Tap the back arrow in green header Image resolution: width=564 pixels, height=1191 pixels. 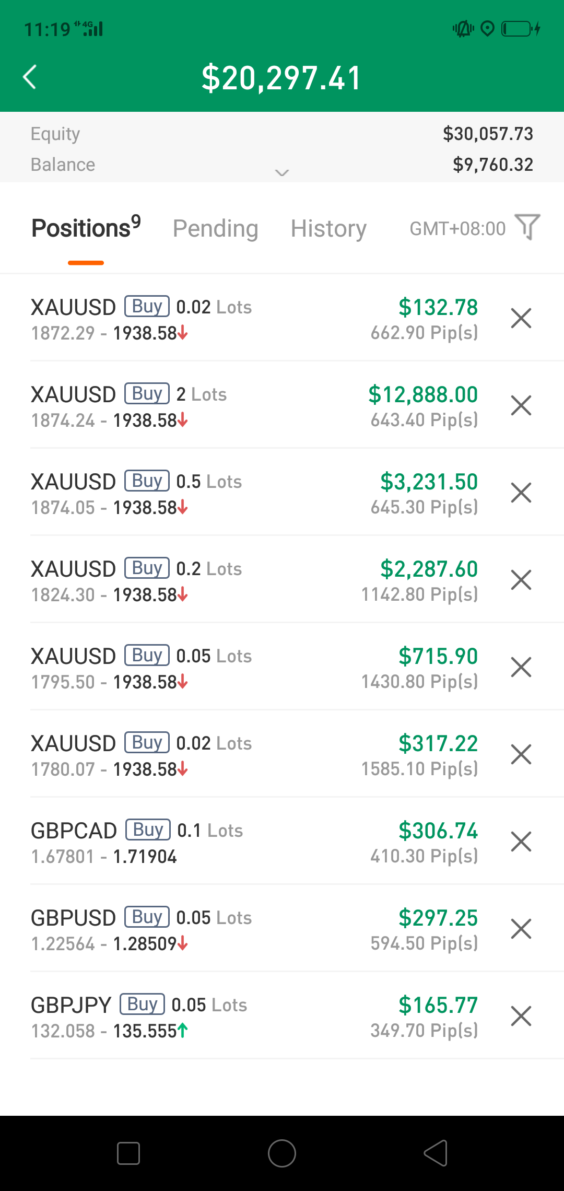30,77
